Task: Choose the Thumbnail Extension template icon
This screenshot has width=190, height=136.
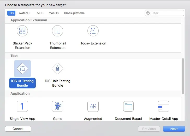Action: [58, 31]
